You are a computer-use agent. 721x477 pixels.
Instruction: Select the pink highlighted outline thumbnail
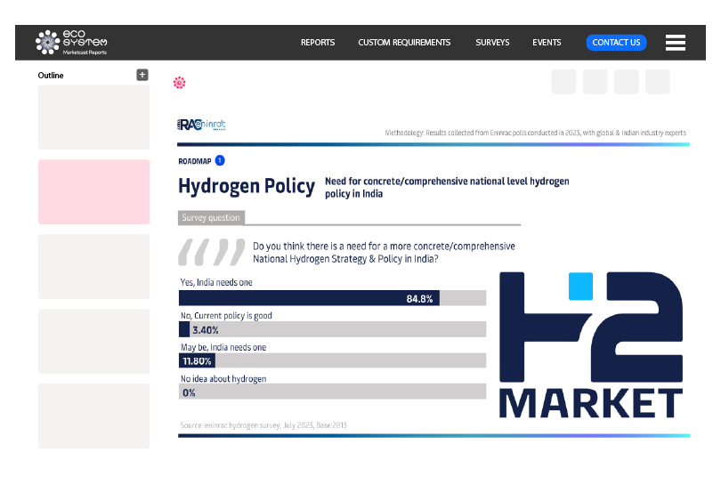pyautogui.click(x=93, y=191)
